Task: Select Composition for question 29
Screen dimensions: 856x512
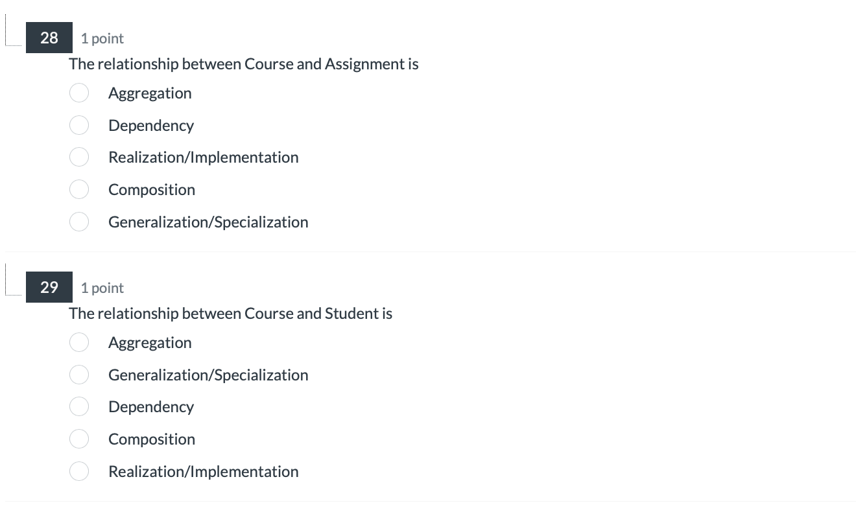Action: click(x=79, y=439)
